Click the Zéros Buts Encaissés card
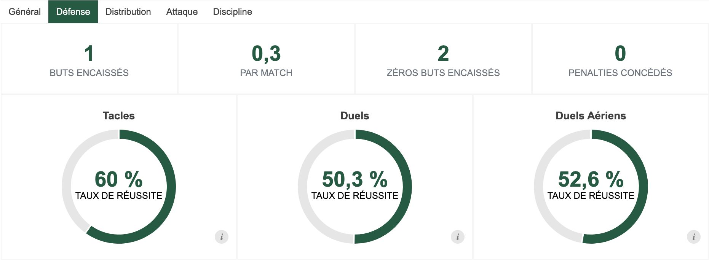The height and width of the screenshot is (260, 709). [443, 59]
